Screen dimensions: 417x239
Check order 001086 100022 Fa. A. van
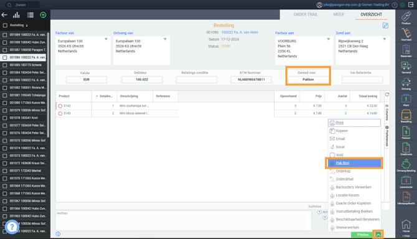click(4, 57)
